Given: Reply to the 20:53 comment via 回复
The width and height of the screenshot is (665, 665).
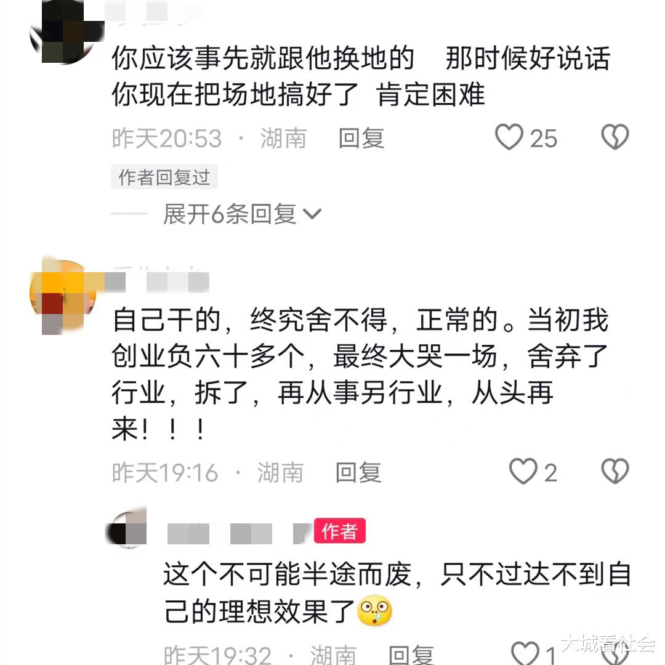Looking at the screenshot, I should 361,139.
